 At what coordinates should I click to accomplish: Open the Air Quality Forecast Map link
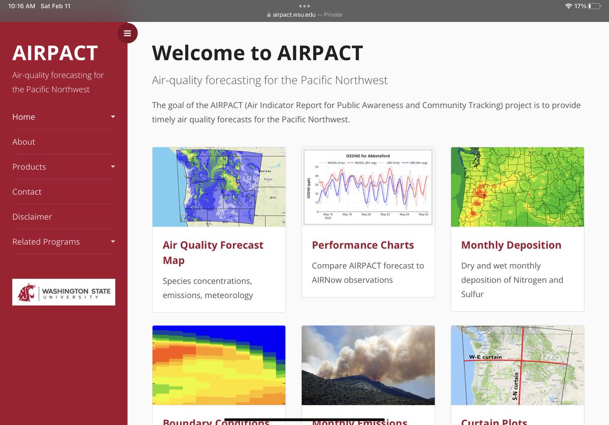pos(213,253)
